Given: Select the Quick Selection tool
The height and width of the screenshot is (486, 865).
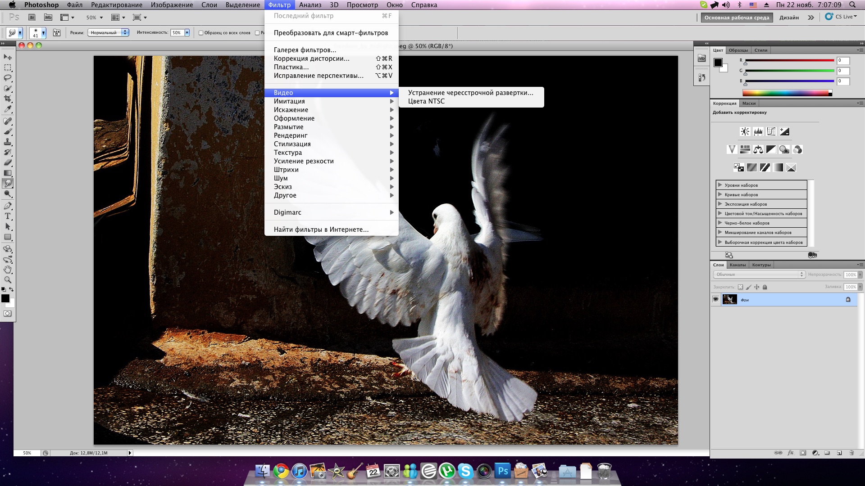Looking at the screenshot, I should 8,88.
